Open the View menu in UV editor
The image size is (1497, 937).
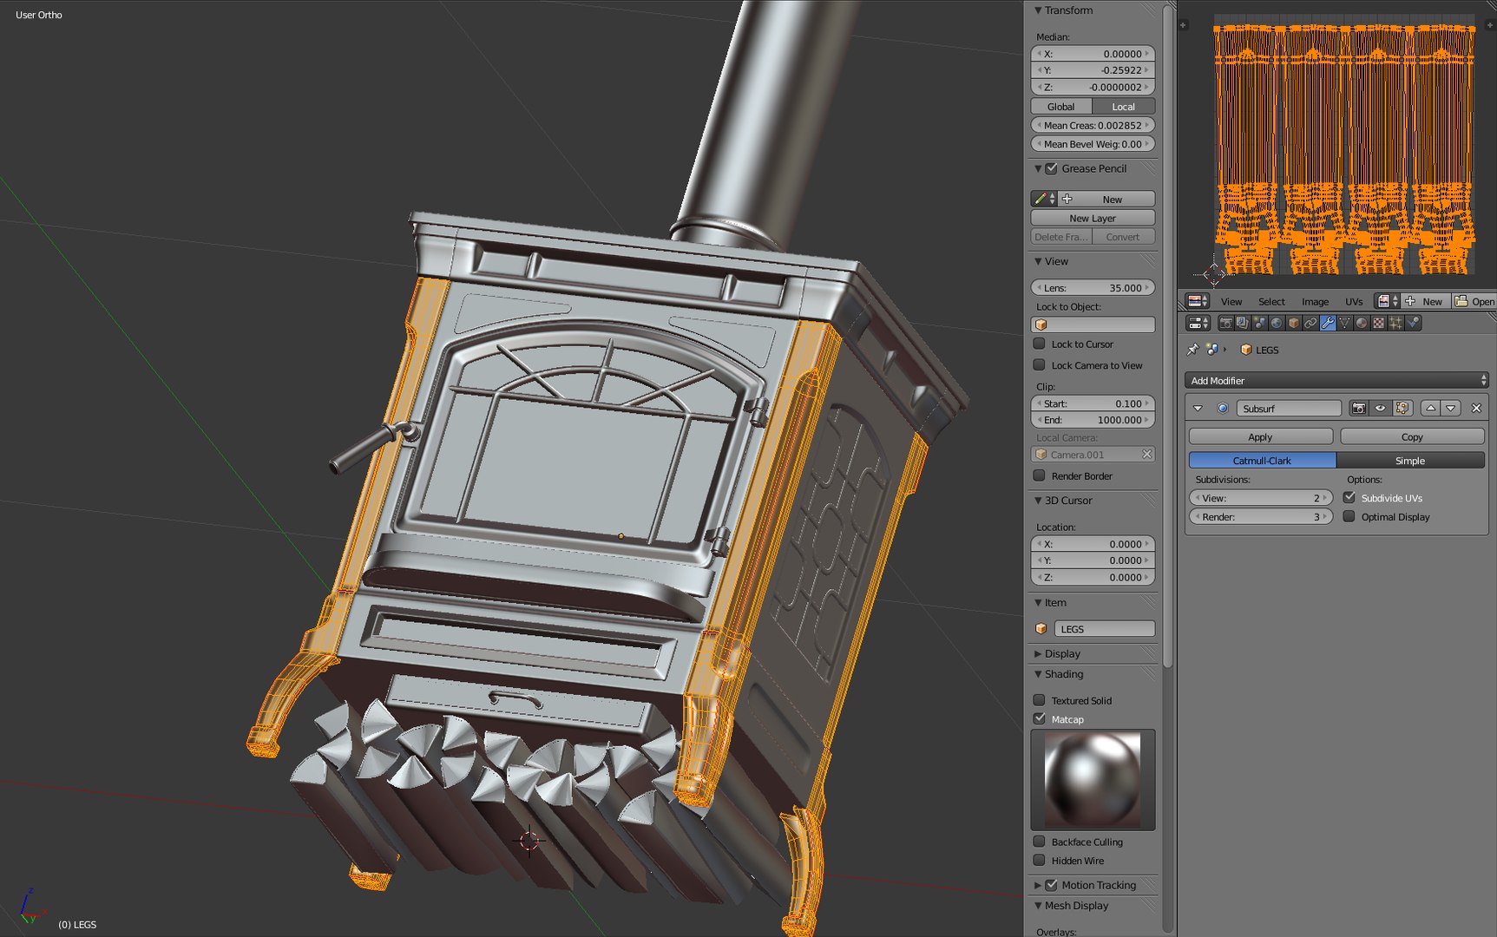[1231, 302]
